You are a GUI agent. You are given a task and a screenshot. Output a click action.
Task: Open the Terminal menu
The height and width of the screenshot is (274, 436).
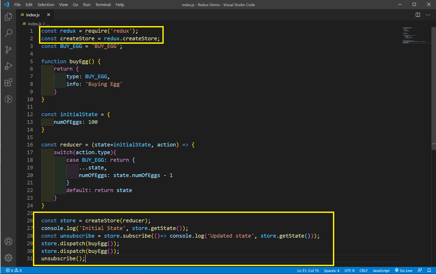103,4
